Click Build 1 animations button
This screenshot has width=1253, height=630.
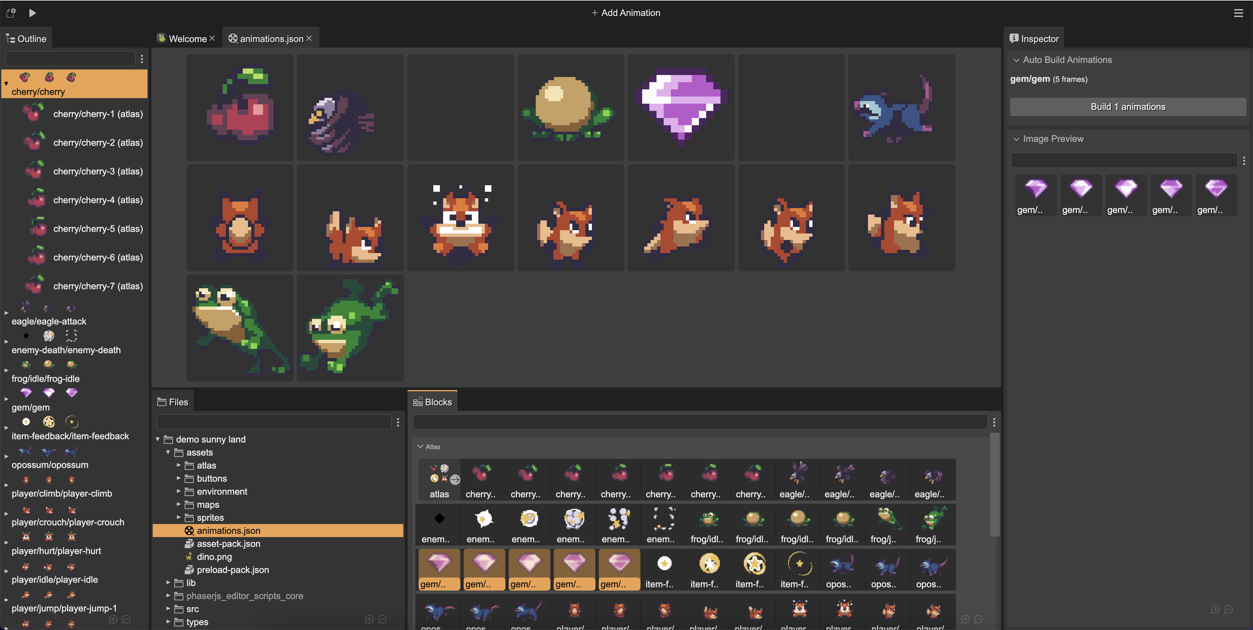[x=1127, y=107]
